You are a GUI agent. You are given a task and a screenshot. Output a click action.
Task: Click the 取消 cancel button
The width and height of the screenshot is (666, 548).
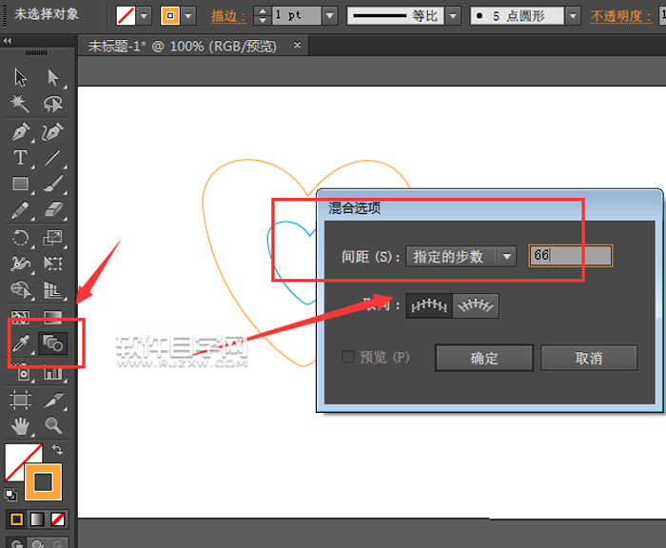tap(589, 358)
